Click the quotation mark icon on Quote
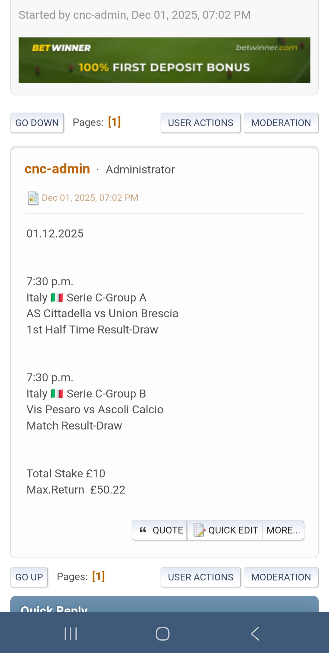The image size is (329, 653). point(143,530)
